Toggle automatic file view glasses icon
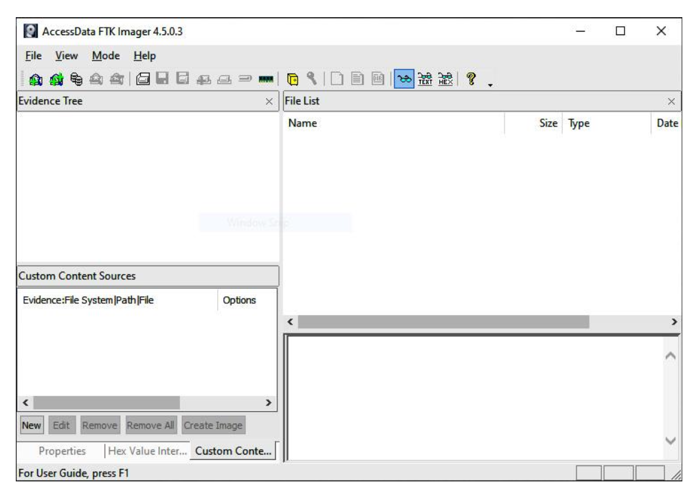Viewport: 694px width, 491px height. (x=403, y=79)
